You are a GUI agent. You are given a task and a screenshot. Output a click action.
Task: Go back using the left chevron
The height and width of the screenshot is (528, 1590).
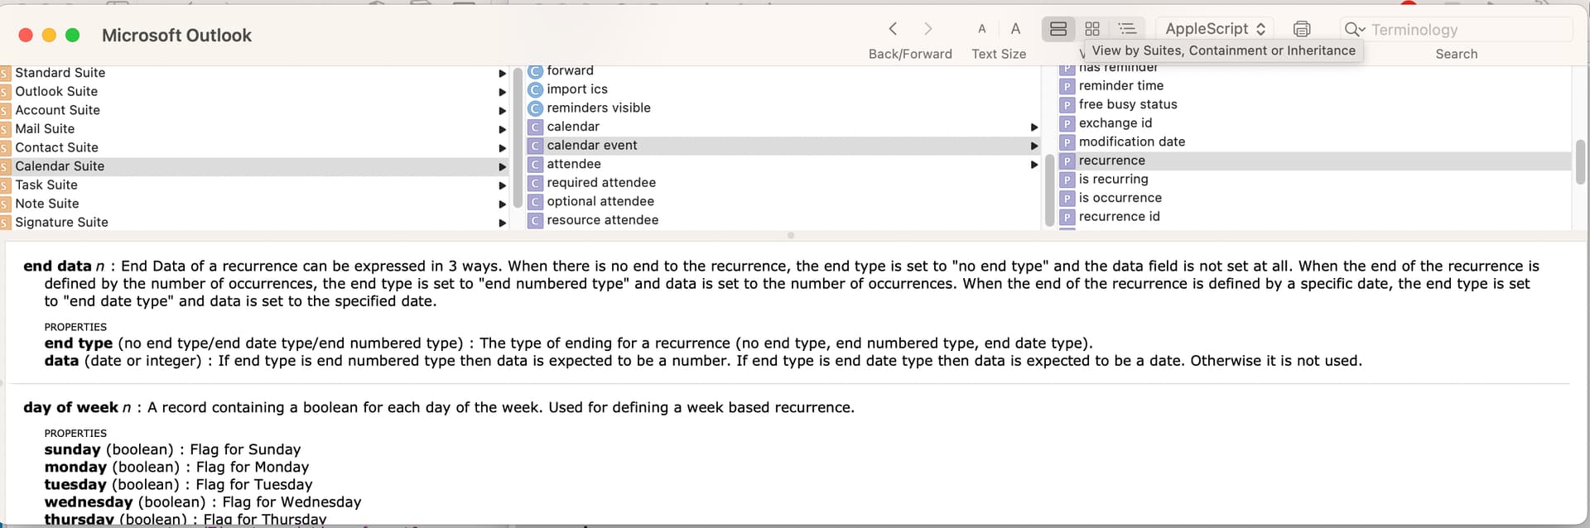893,29
